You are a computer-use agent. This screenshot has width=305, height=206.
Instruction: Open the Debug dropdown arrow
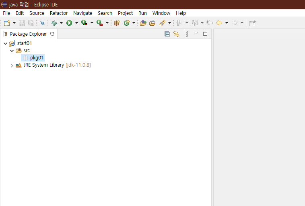pos(61,23)
